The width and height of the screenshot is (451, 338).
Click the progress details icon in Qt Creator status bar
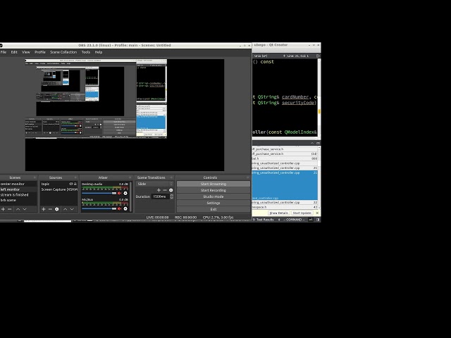click(x=311, y=220)
